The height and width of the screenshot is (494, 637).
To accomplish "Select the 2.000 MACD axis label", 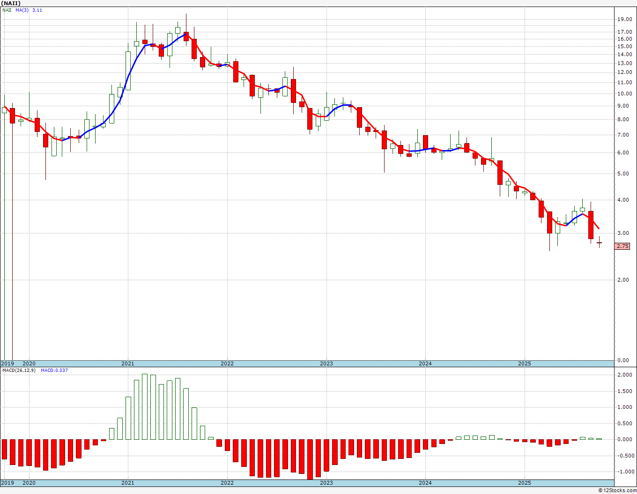I will pos(625,375).
